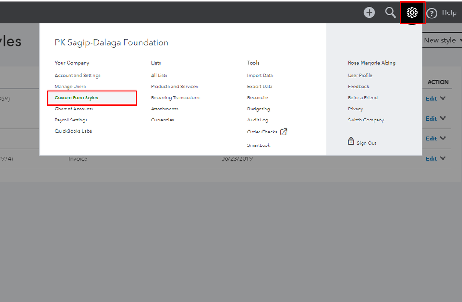Expand the Invoice row's Edit dropdown arrow

tap(443, 158)
